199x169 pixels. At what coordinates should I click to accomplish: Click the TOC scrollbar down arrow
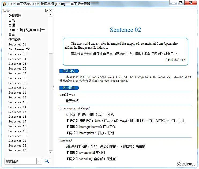(51, 152)
